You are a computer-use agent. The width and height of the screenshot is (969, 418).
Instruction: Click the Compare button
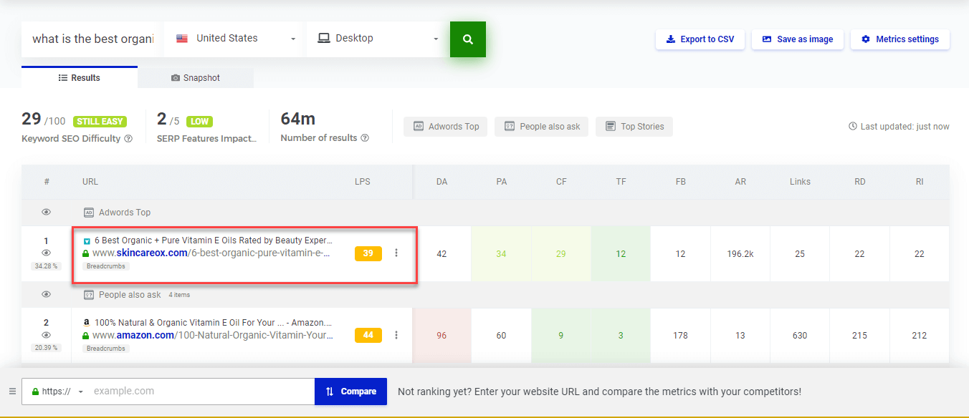[x=350, y=392]
